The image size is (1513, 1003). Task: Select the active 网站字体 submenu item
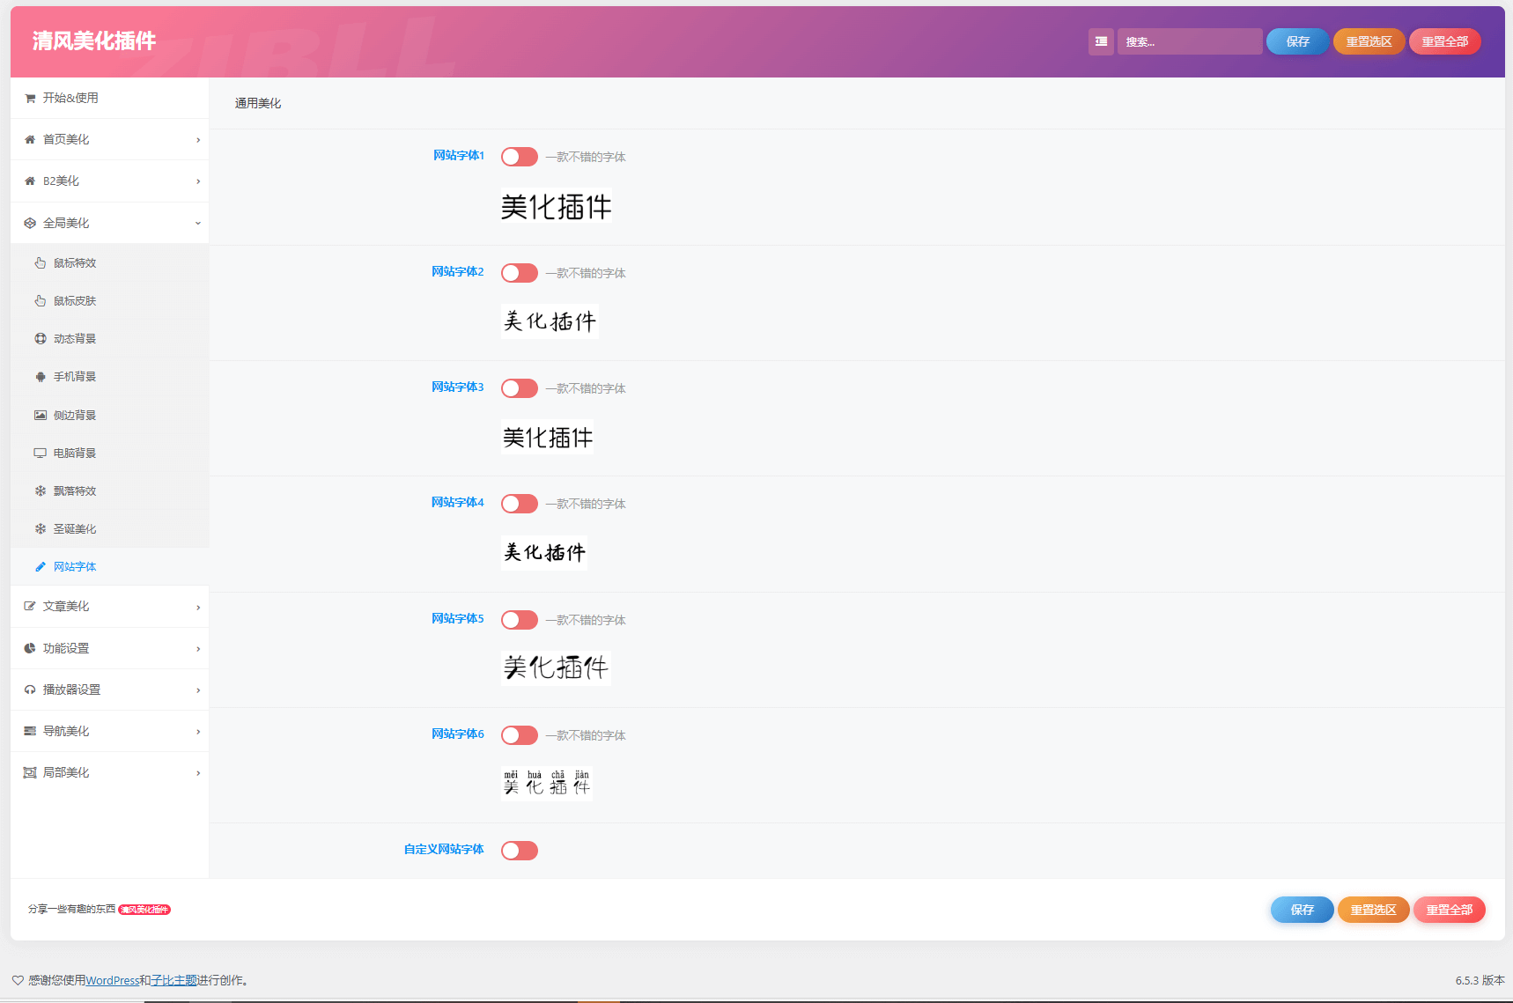click(109, 567)
